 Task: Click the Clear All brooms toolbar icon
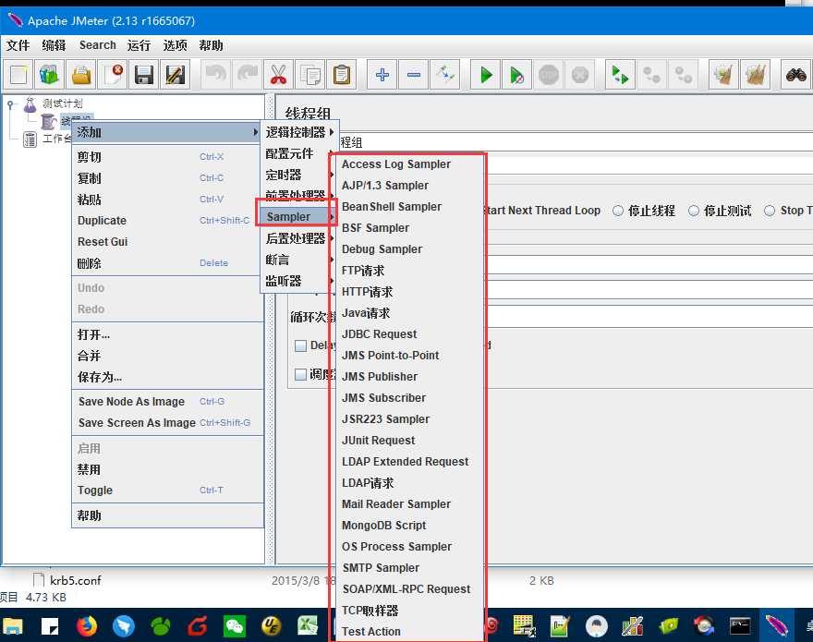[x=756, y=75]
